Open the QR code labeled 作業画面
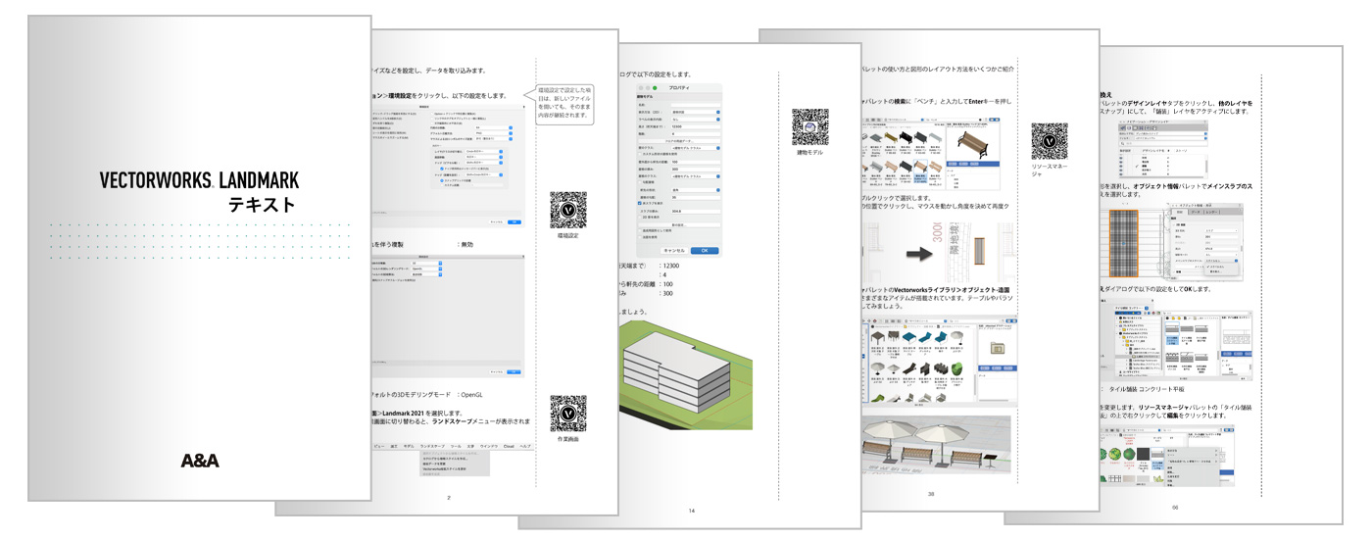 [568, 414]
